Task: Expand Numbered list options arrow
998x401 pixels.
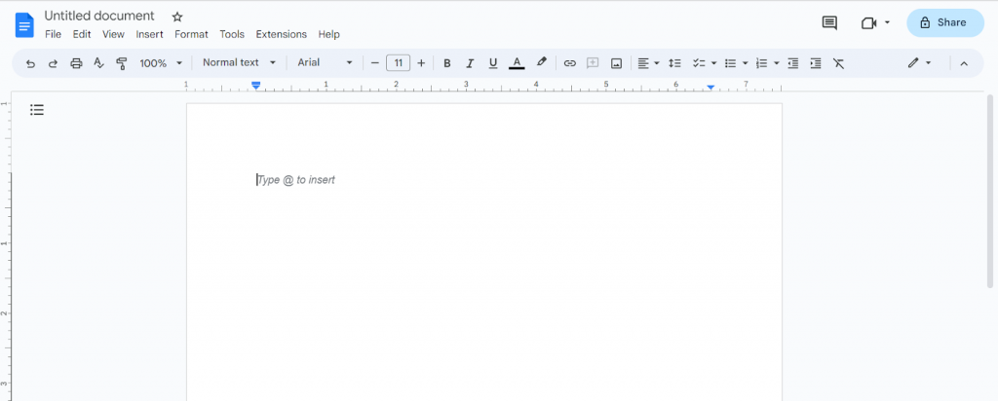Action: tap(777, 63)
